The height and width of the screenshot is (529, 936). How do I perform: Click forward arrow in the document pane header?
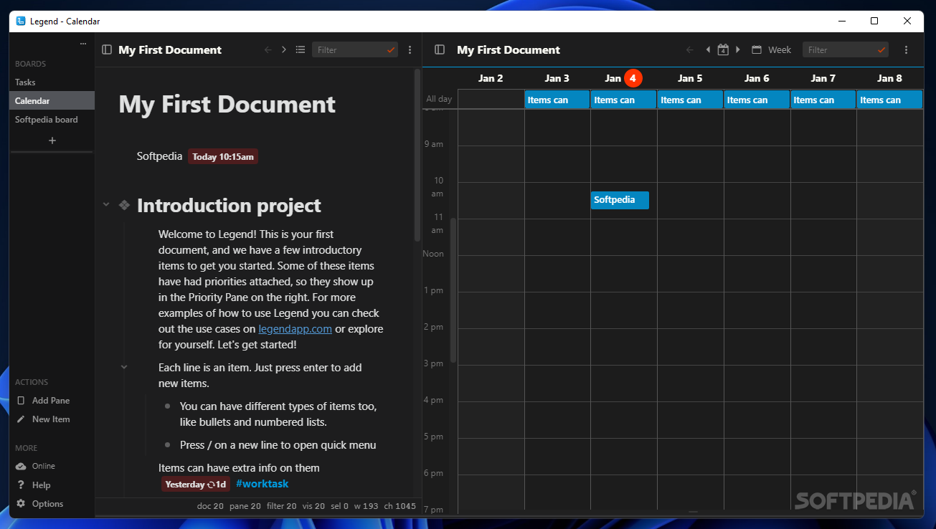coord(284,50)
